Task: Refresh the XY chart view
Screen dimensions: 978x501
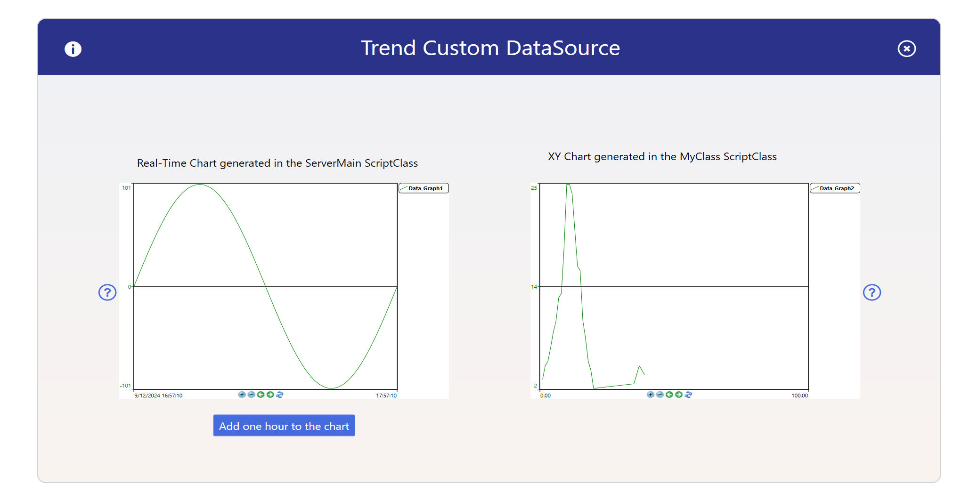Action: [688, 395]
